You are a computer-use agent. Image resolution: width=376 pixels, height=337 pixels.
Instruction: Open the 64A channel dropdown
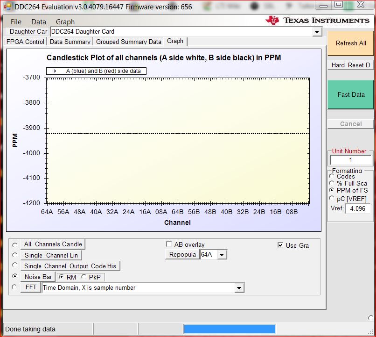click(222, 255)
